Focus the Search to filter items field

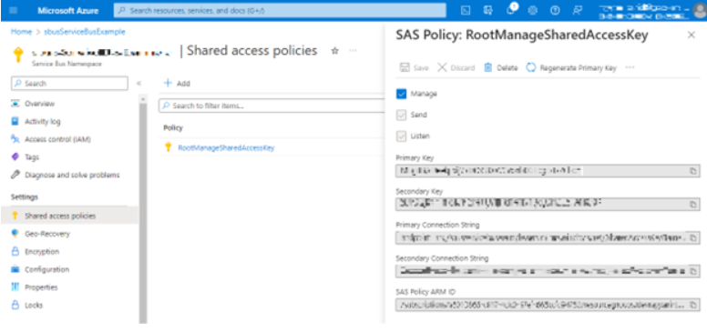coord(272,106)
